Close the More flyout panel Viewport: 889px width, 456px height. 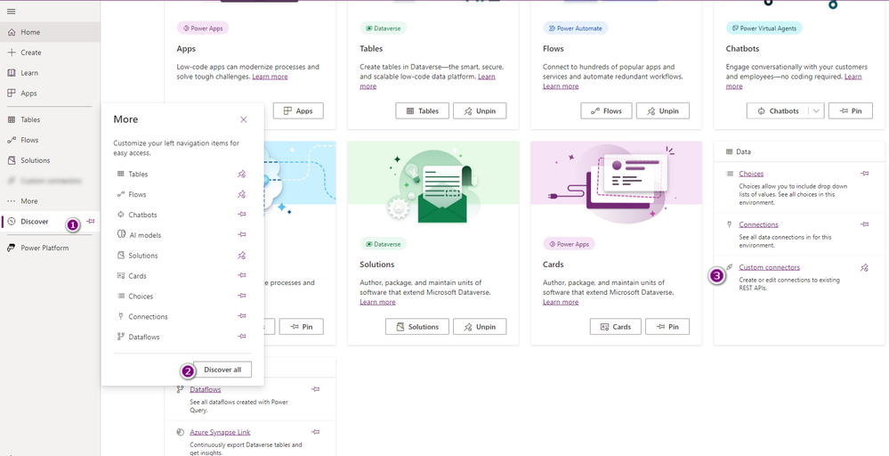point(243,119)
